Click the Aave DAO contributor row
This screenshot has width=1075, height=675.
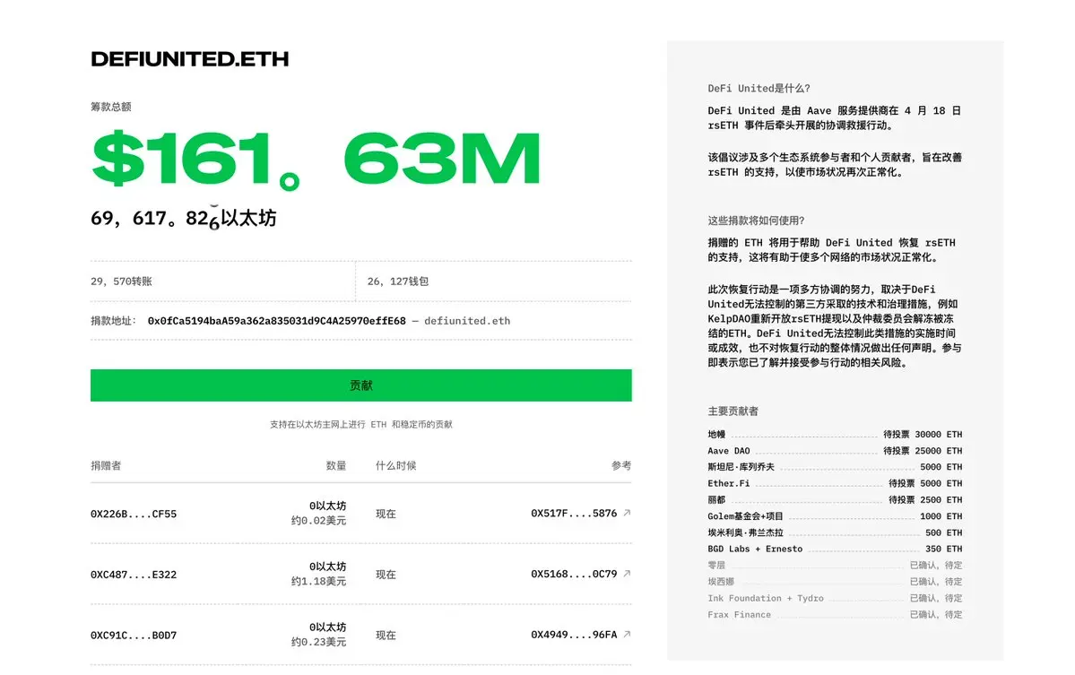tap(835, 451)
